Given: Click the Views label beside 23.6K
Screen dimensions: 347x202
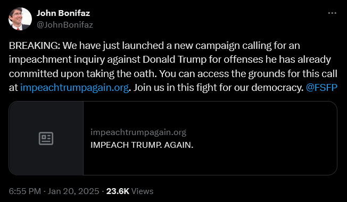Looking at the screenshot, I should click(x=142, y=191).
